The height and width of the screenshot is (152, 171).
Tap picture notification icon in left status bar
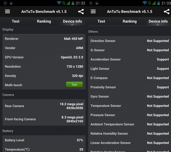click(11, 3)
